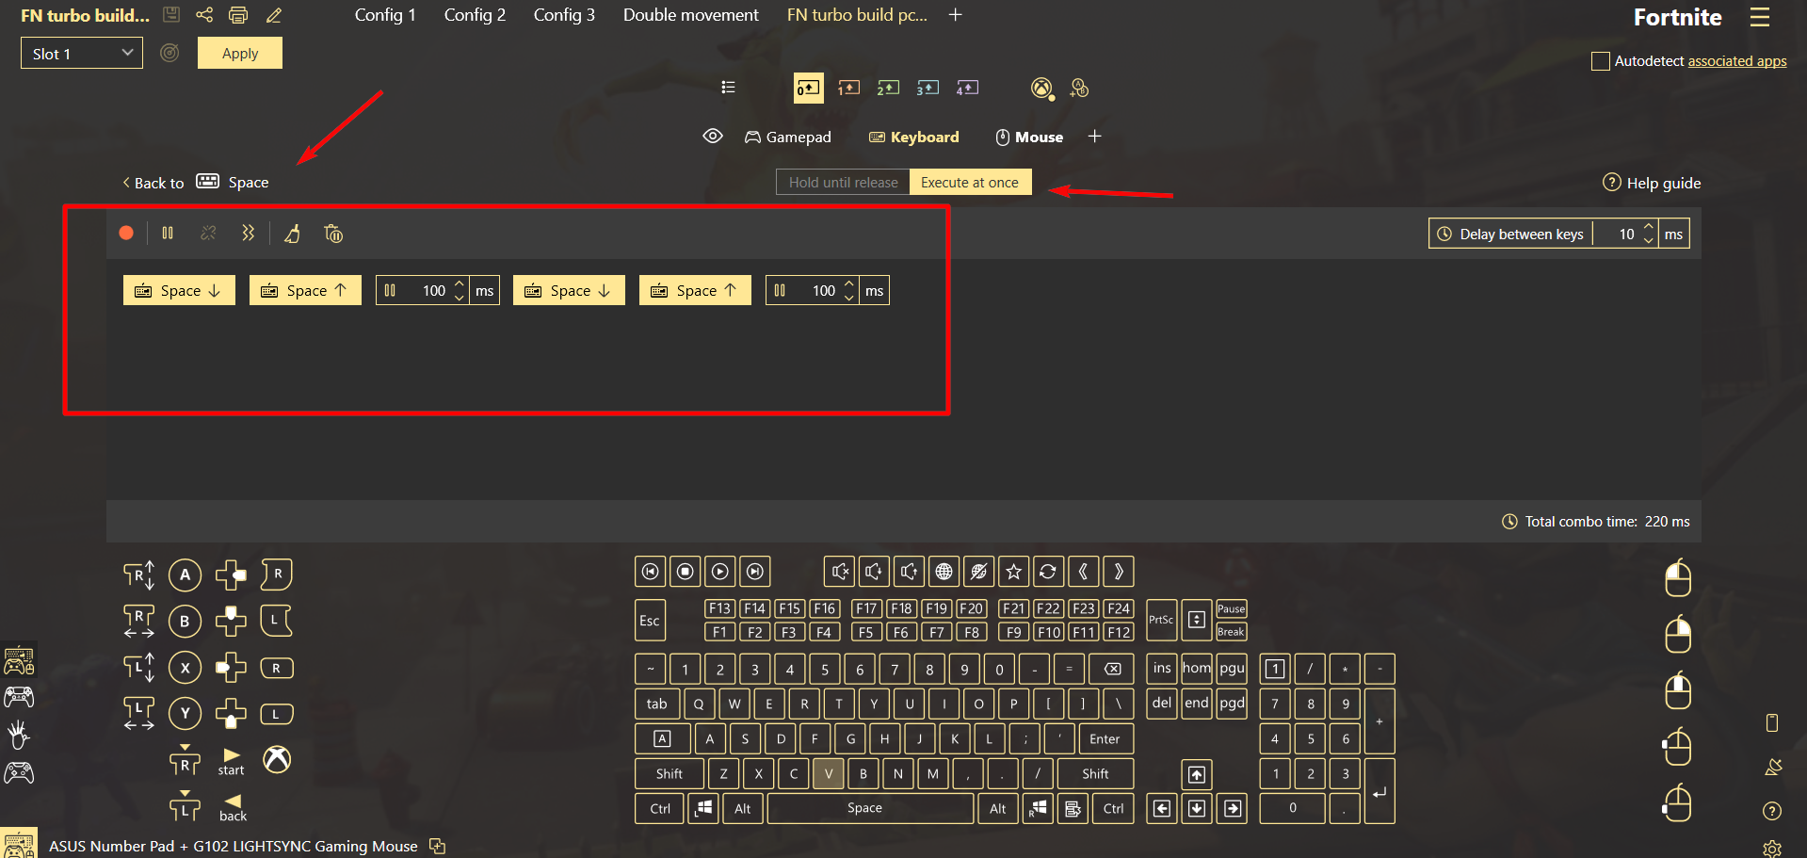Add the gamepad A button to combo
Screen dimensions: 1807x858
click(x=185, y=575)
